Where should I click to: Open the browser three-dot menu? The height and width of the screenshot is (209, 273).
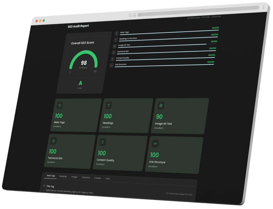point(264,7)
